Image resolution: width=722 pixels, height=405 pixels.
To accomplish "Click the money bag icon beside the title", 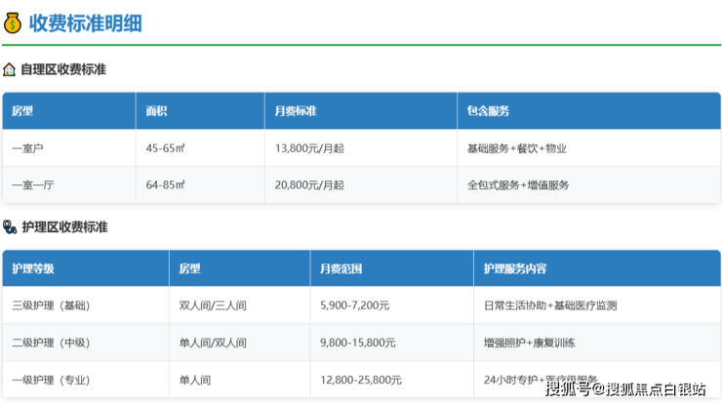I will (13, 22).
